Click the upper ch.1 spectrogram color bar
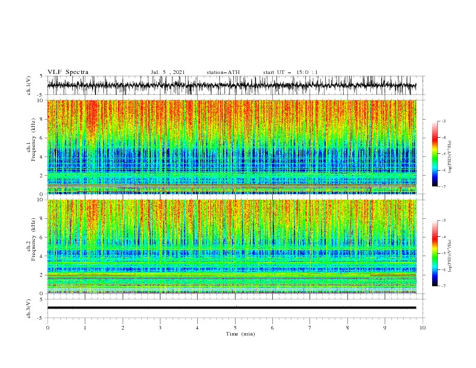 435,154
